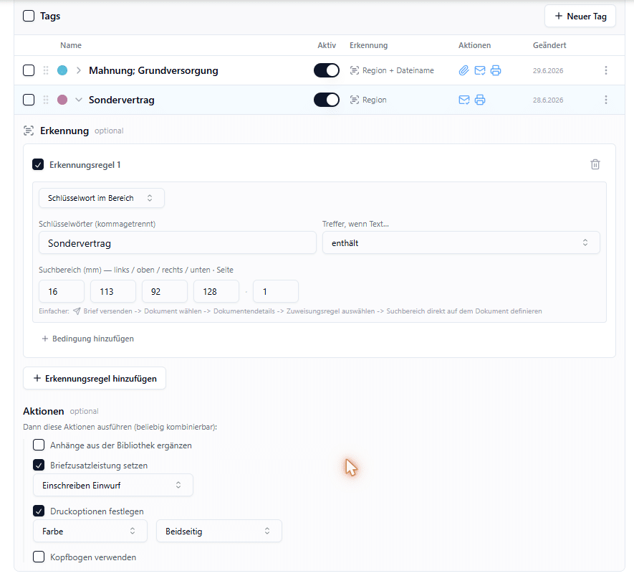The width and height of the screenshot is (634, 576).
Task: Open Einschreiben Einwurf dropdown
Action: click(112, 486)
